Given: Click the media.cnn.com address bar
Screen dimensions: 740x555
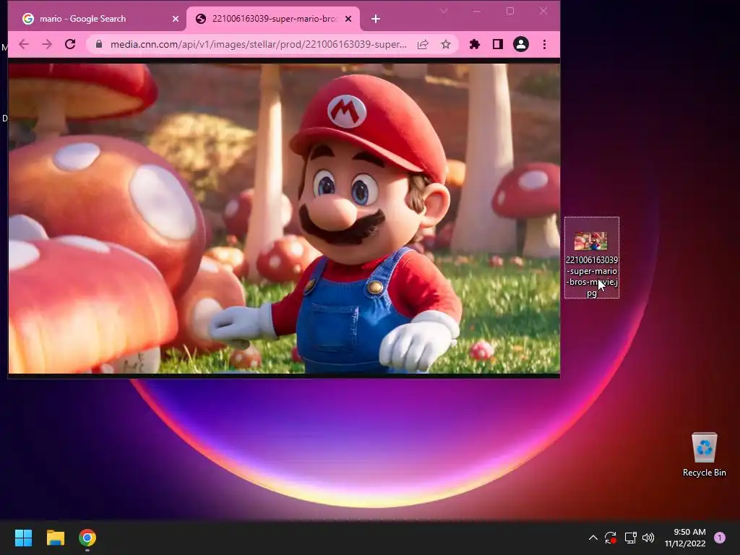Looking at the screenshot, I should click(258, 44).
